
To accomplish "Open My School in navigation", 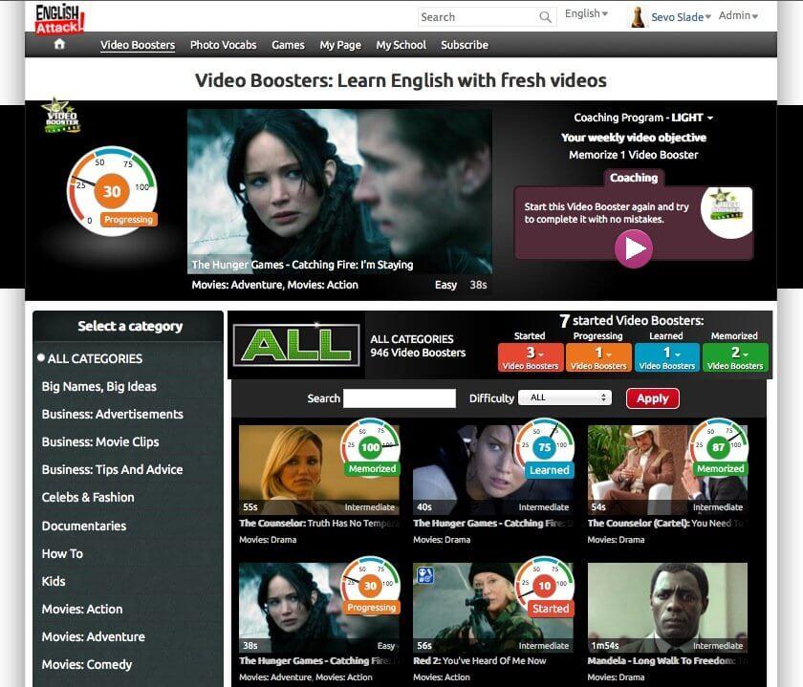I will pyautogui.click(x=401, y=45).
